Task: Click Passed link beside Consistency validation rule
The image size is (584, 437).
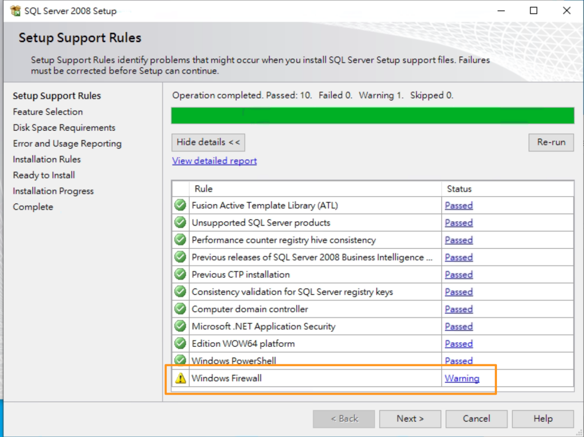Action: click(459, 292)
